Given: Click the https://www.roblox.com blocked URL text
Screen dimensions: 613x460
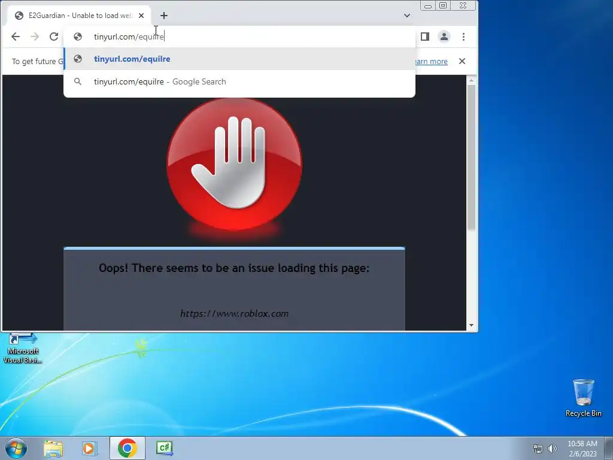Looking at the screenshot, I should point(234,314).
